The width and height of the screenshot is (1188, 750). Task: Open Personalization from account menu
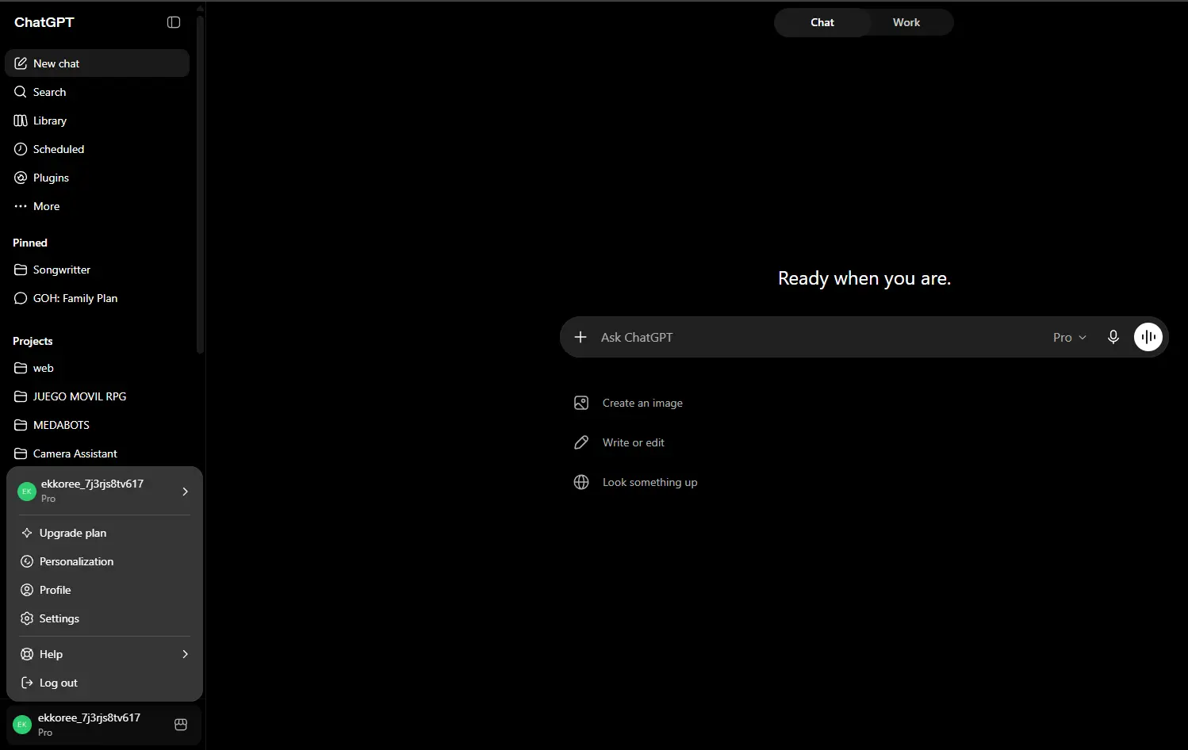click(x=105, y=561)
